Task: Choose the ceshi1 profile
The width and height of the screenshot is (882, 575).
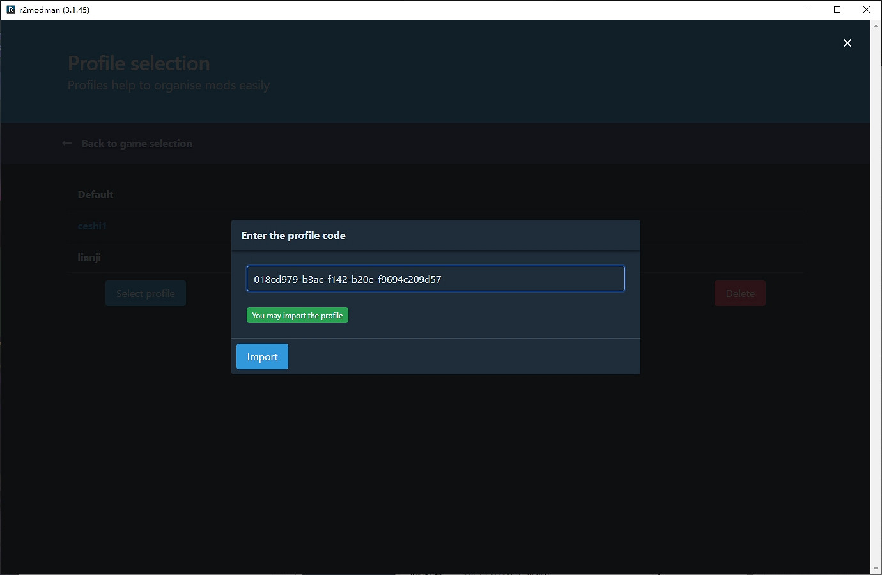Action: [x=92, y=226]
